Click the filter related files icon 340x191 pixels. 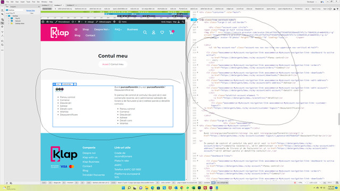coord(338,9)
